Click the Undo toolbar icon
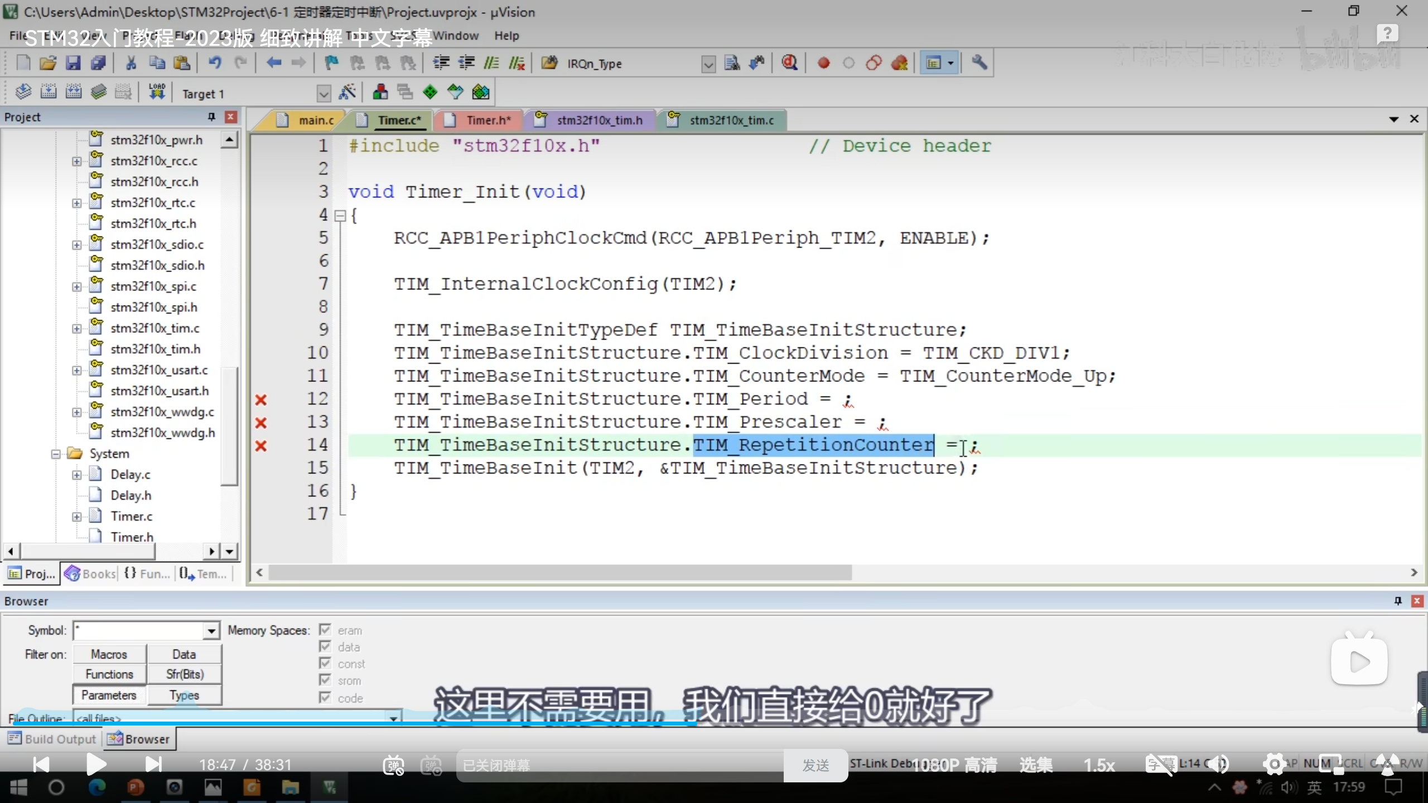The height and width of the screenshot is (803, 1428). coord(215,63)
